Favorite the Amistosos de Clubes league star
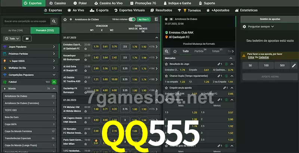 [65, 19]
